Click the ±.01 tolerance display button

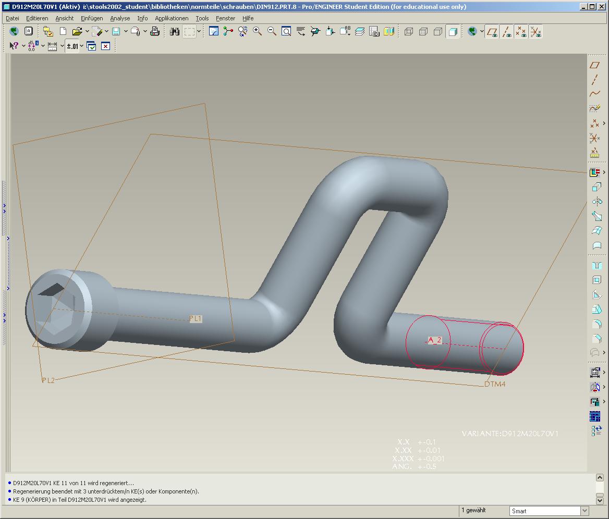[72, 46]
